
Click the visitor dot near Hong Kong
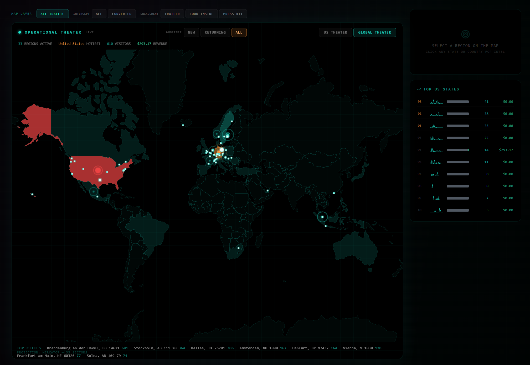point(334,193)
